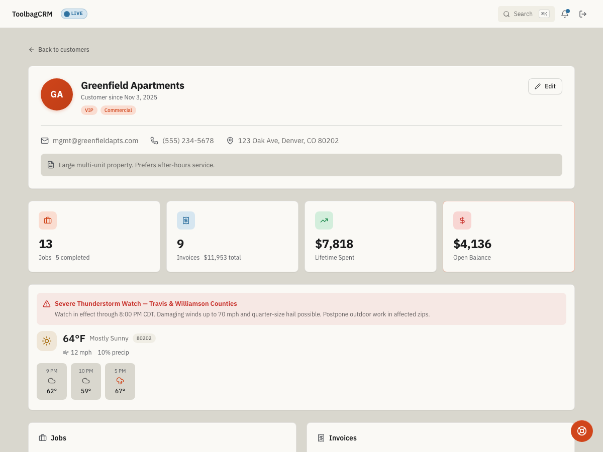The width and height of the screenshot is (603, 452).
Task: Click the briefcase icon in Jobs panel header
Action: (43, 438)
